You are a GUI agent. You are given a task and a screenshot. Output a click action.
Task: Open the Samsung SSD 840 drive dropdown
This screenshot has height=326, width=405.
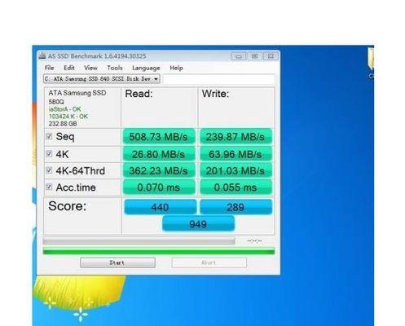tap(102, 79)
